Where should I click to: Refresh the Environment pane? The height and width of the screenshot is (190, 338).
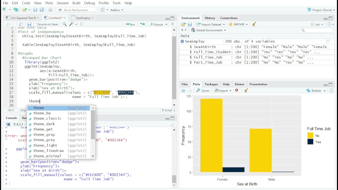coord(329,24)
